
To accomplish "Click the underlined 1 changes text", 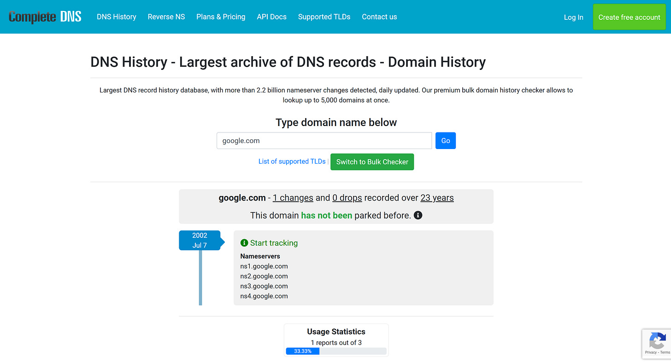I will 293,198.
